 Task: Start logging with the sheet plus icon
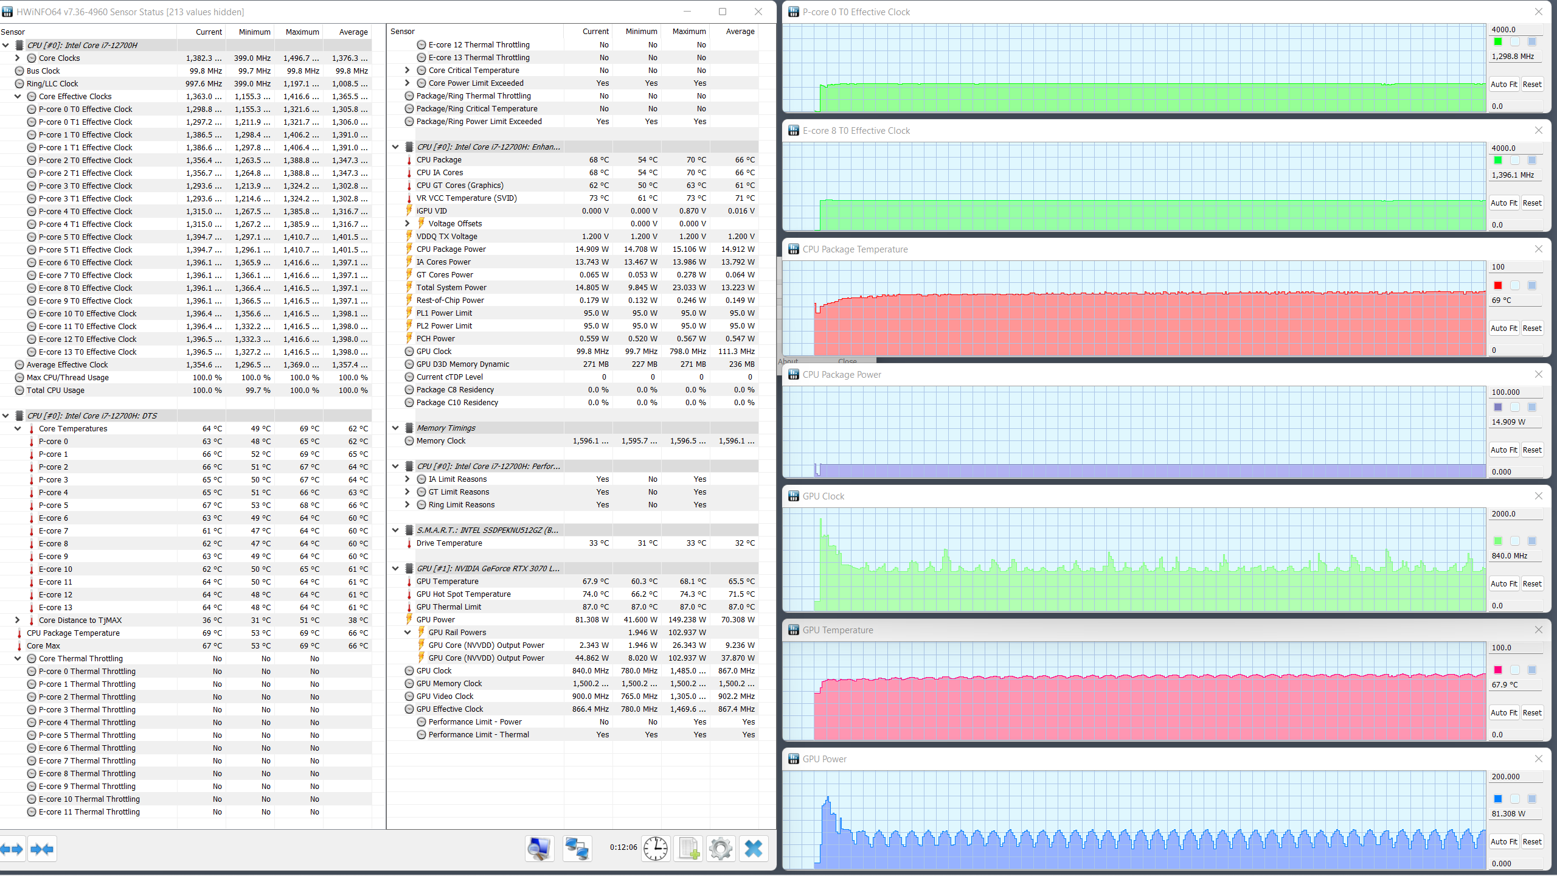688,849
